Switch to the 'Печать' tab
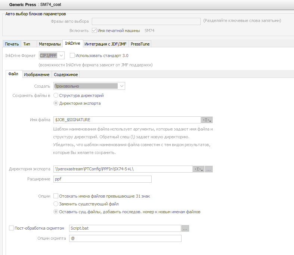294x255 pixels. (x=12, y=44)
